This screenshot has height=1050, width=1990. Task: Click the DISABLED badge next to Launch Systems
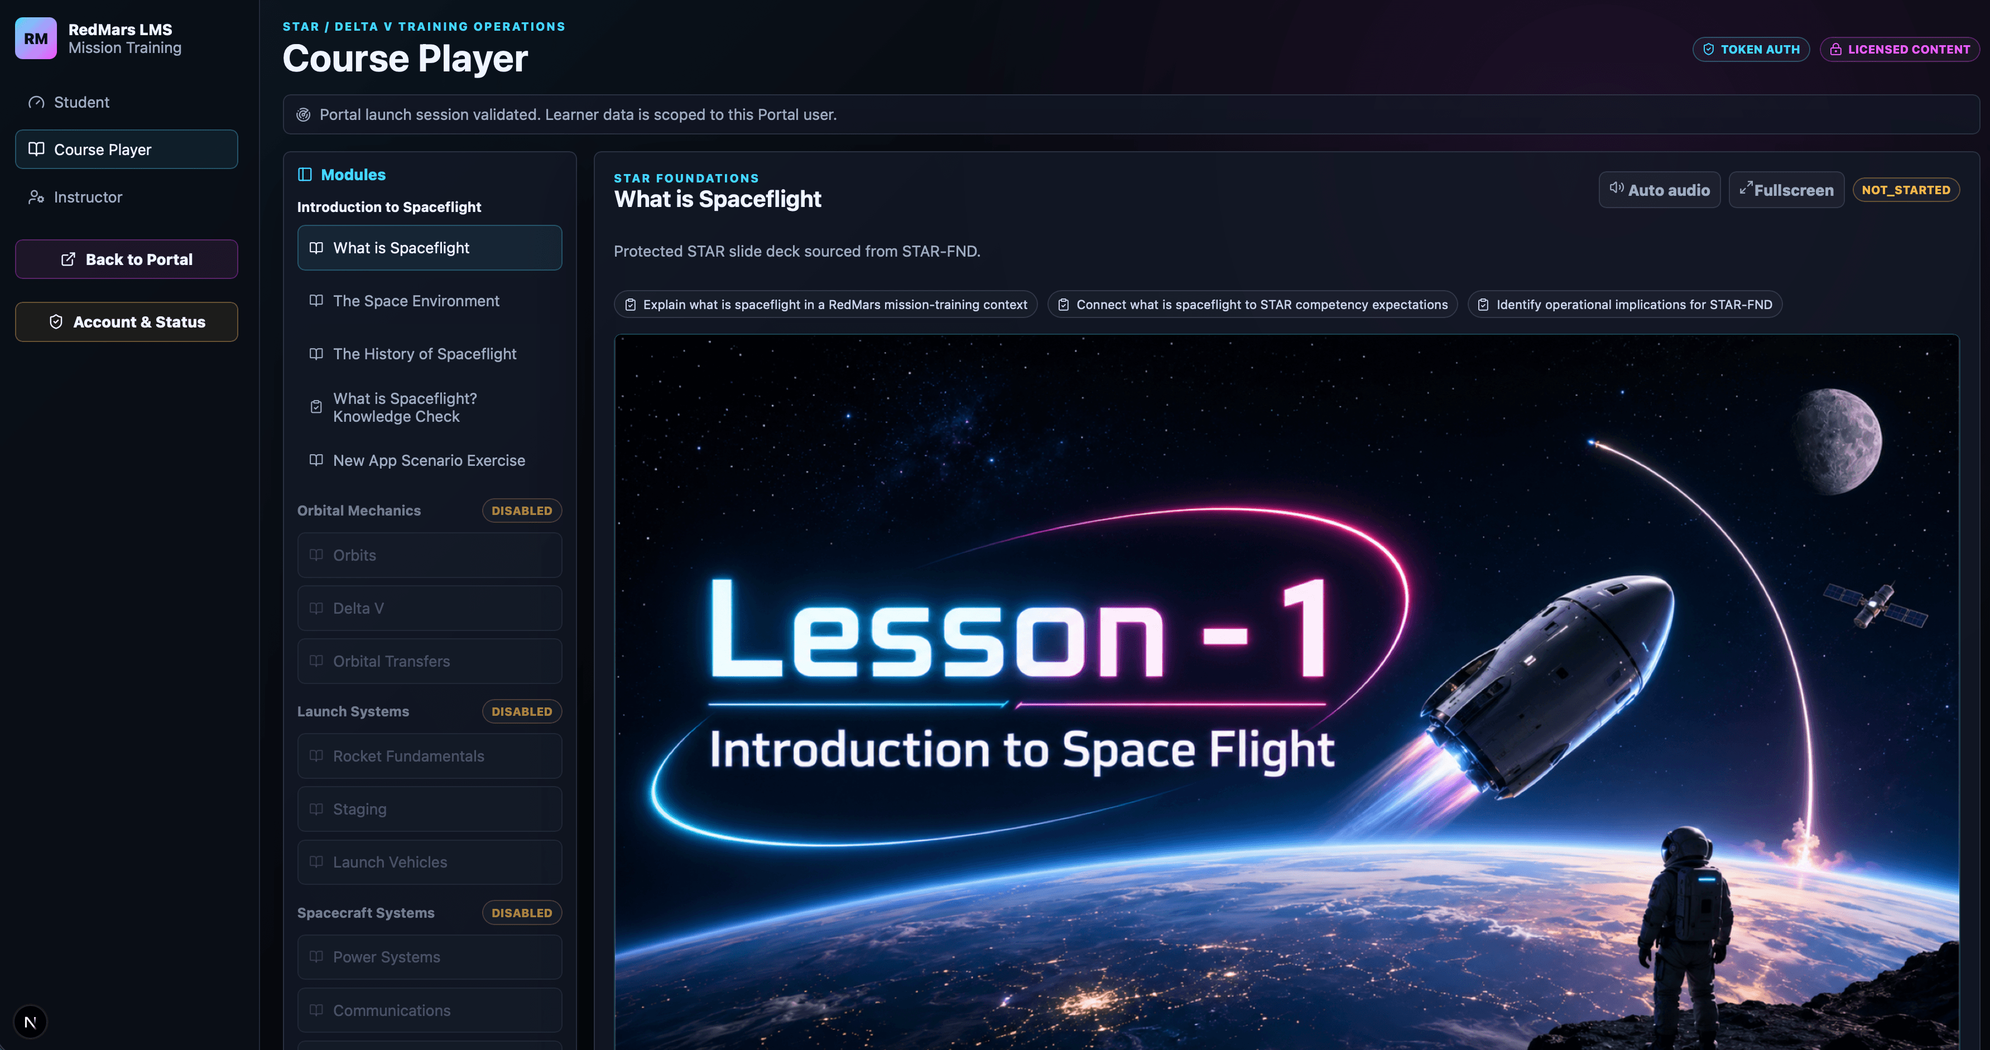pos(521,711)
